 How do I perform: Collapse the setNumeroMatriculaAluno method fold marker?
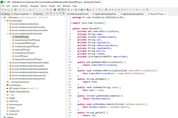pyautogui.click(x=71, y=71)
